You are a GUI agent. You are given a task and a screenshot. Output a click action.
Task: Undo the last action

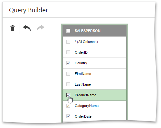(27, 28)
